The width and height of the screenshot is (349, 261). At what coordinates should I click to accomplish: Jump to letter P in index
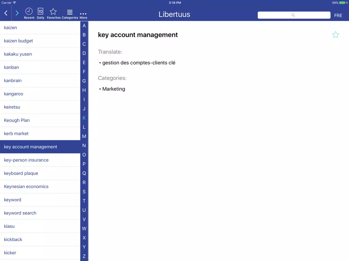84,164
